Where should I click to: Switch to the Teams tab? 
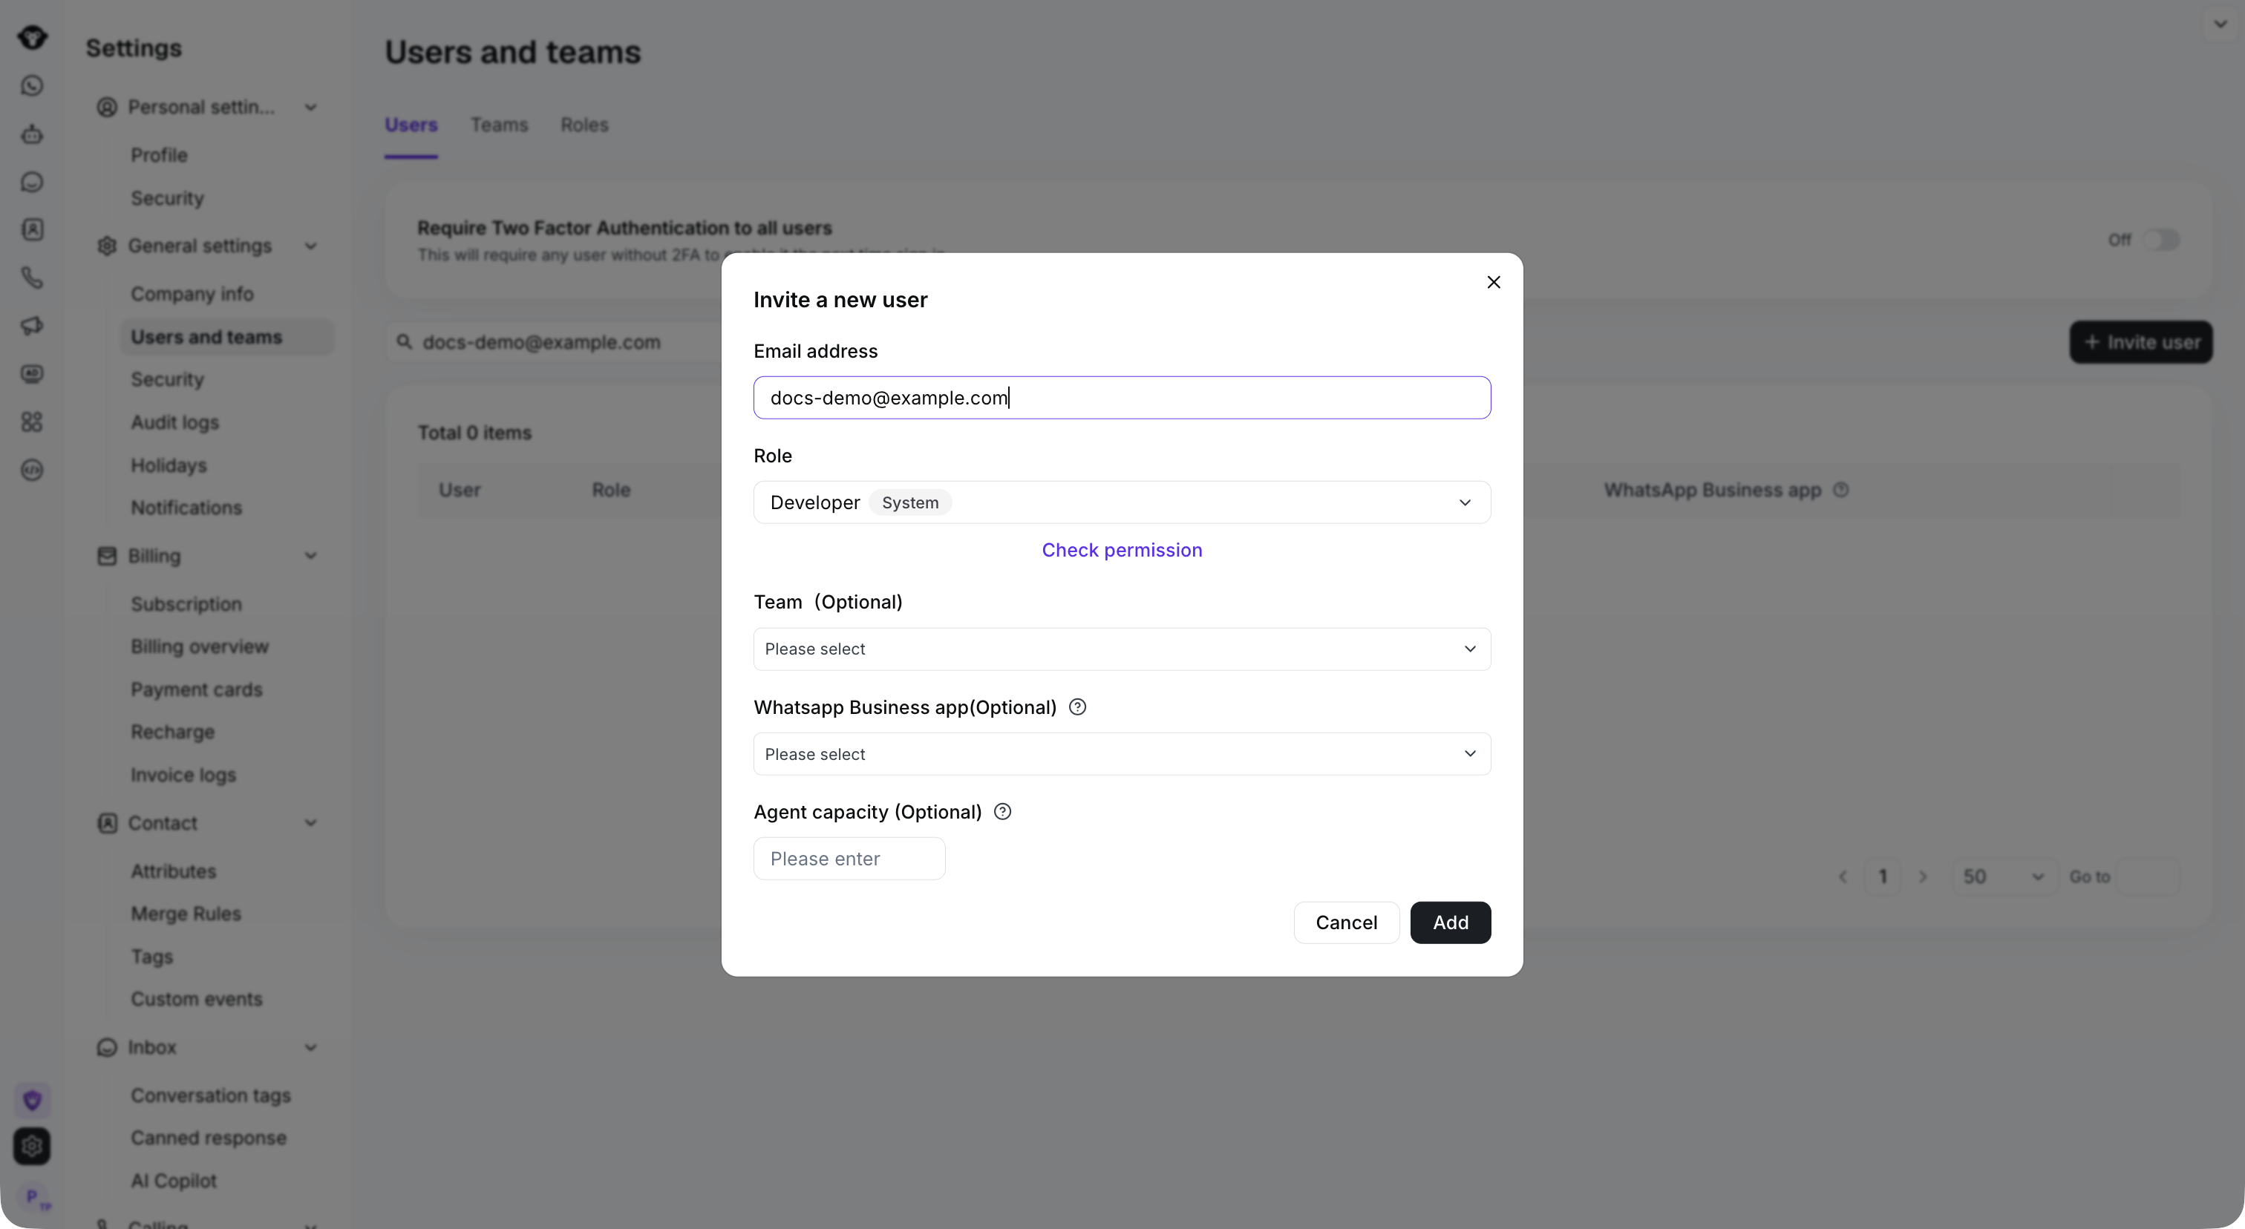(500, 125)
